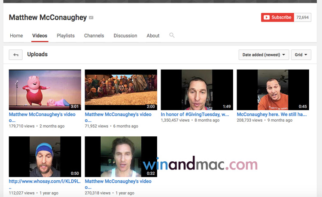Play the 0:45 orange shirt video thumbnail

point(273,89)
